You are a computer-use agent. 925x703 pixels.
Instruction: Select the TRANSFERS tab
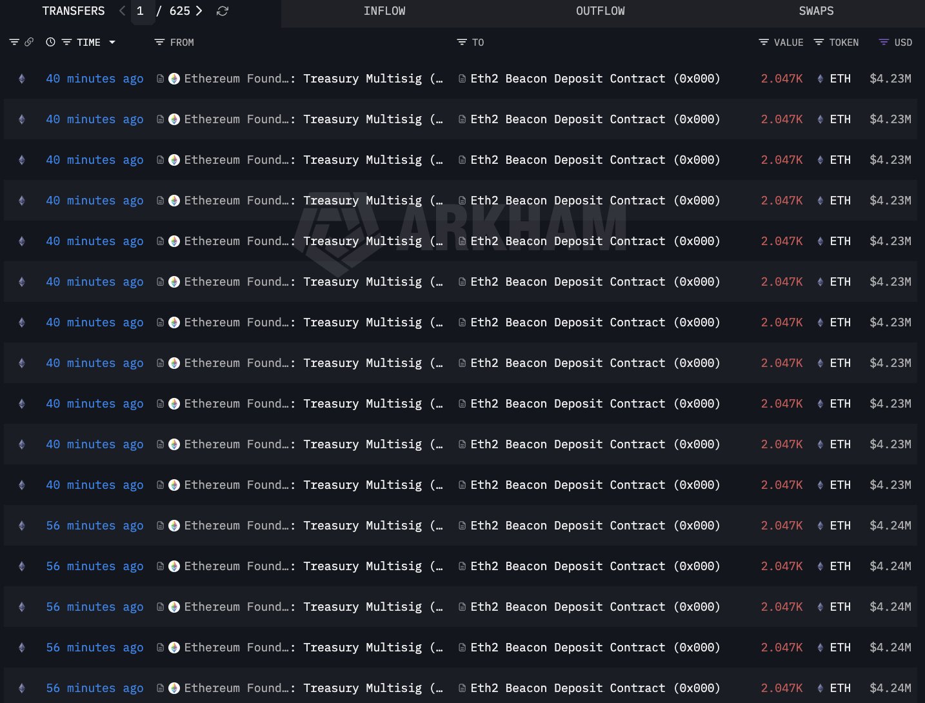(73, 11)
